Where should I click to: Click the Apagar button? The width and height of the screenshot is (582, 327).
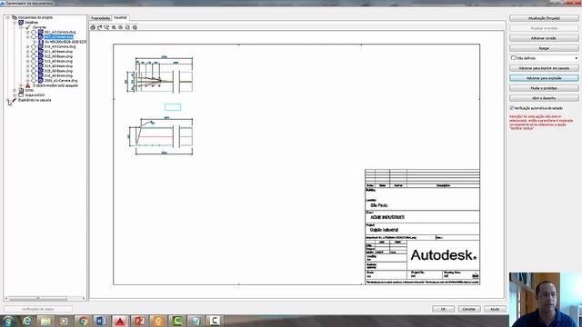tap(544, 48)
